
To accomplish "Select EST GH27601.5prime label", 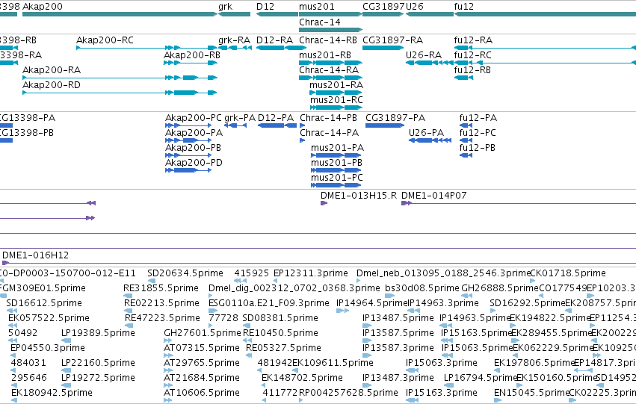I will pyautogui.click(x=203, y=333).
